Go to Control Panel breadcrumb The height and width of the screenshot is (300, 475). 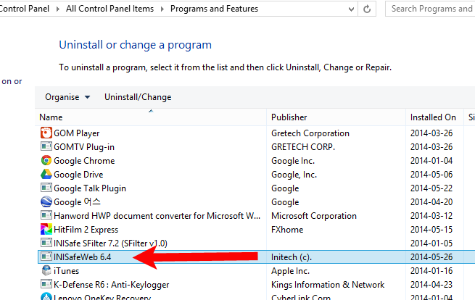click(x=24, y=9)
